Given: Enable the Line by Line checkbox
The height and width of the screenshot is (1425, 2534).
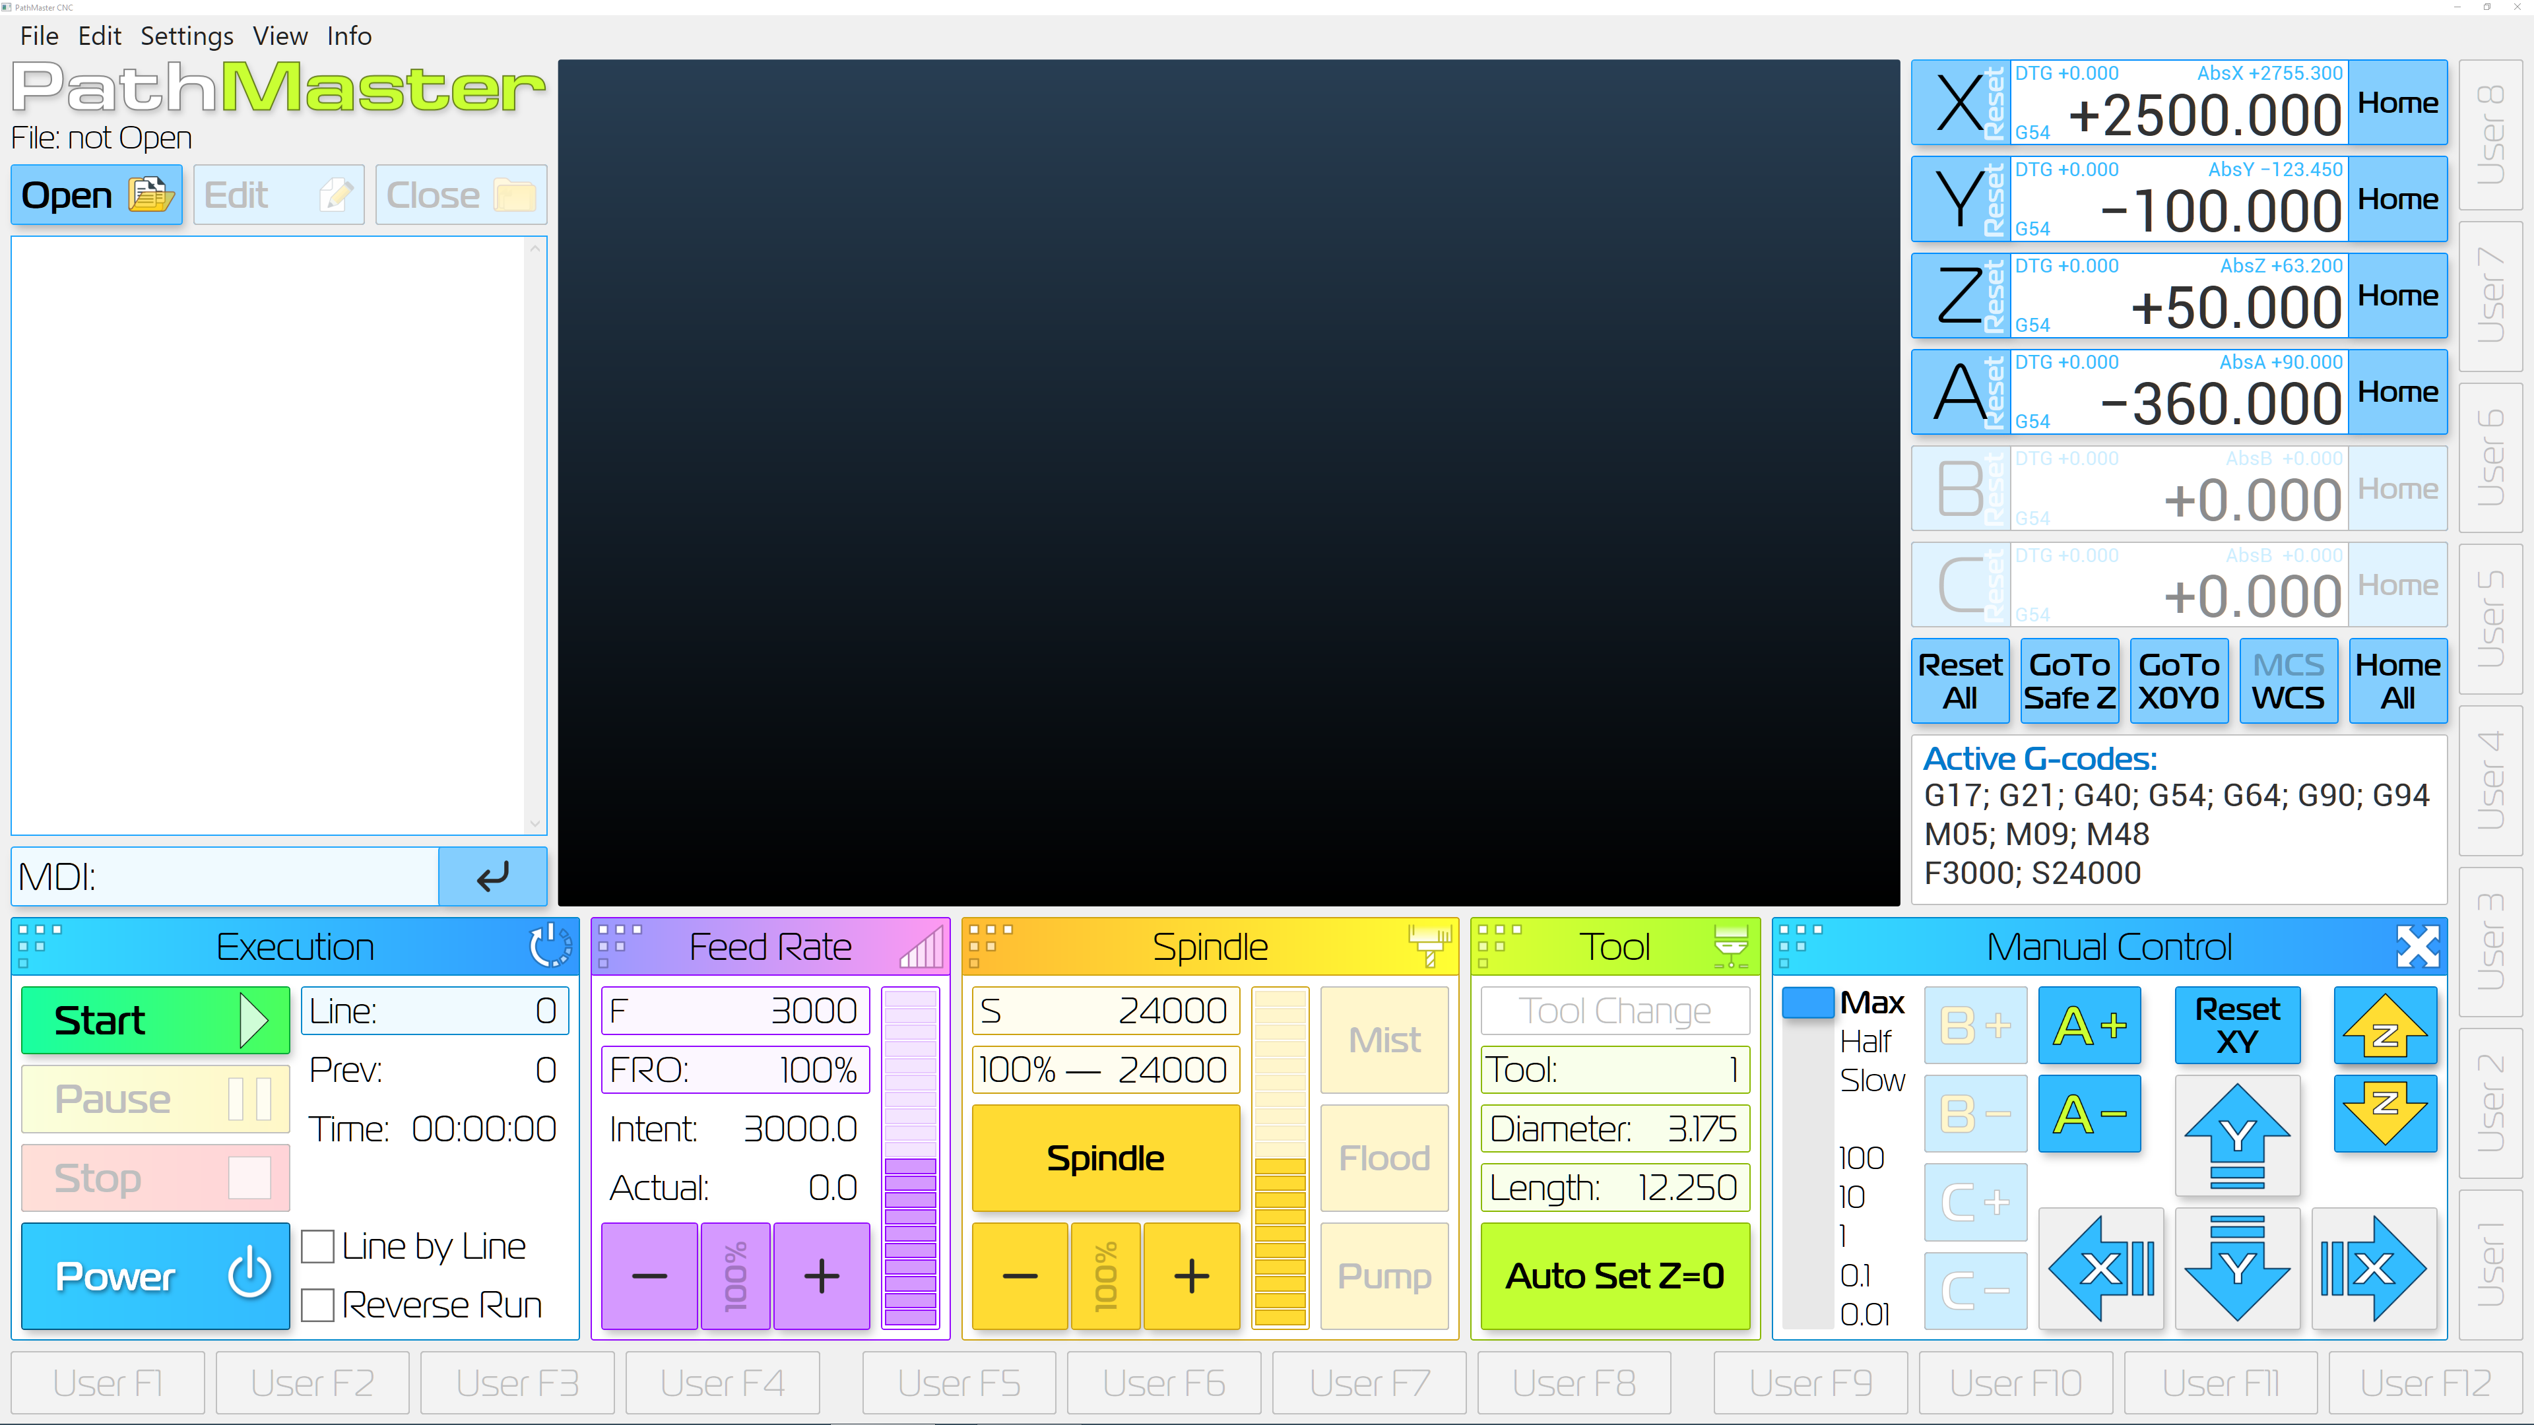Looking at the screenshot, I should point(317,1246).
